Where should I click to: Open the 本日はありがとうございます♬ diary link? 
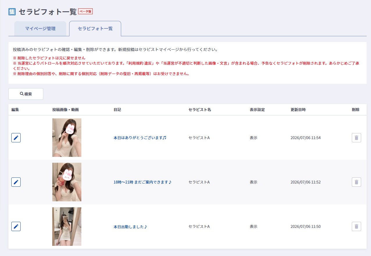click(140, 138)
